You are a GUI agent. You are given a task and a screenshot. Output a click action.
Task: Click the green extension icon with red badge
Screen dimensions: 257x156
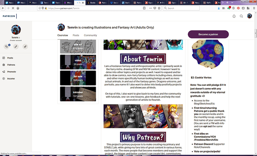pyautogui.click(x=229, y=8)
